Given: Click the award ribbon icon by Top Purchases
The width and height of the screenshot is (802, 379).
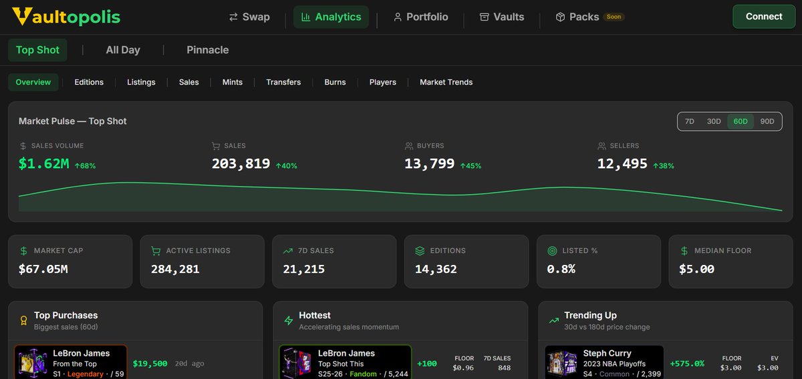Looking at the screenshot, I should [x=23, y=320].
